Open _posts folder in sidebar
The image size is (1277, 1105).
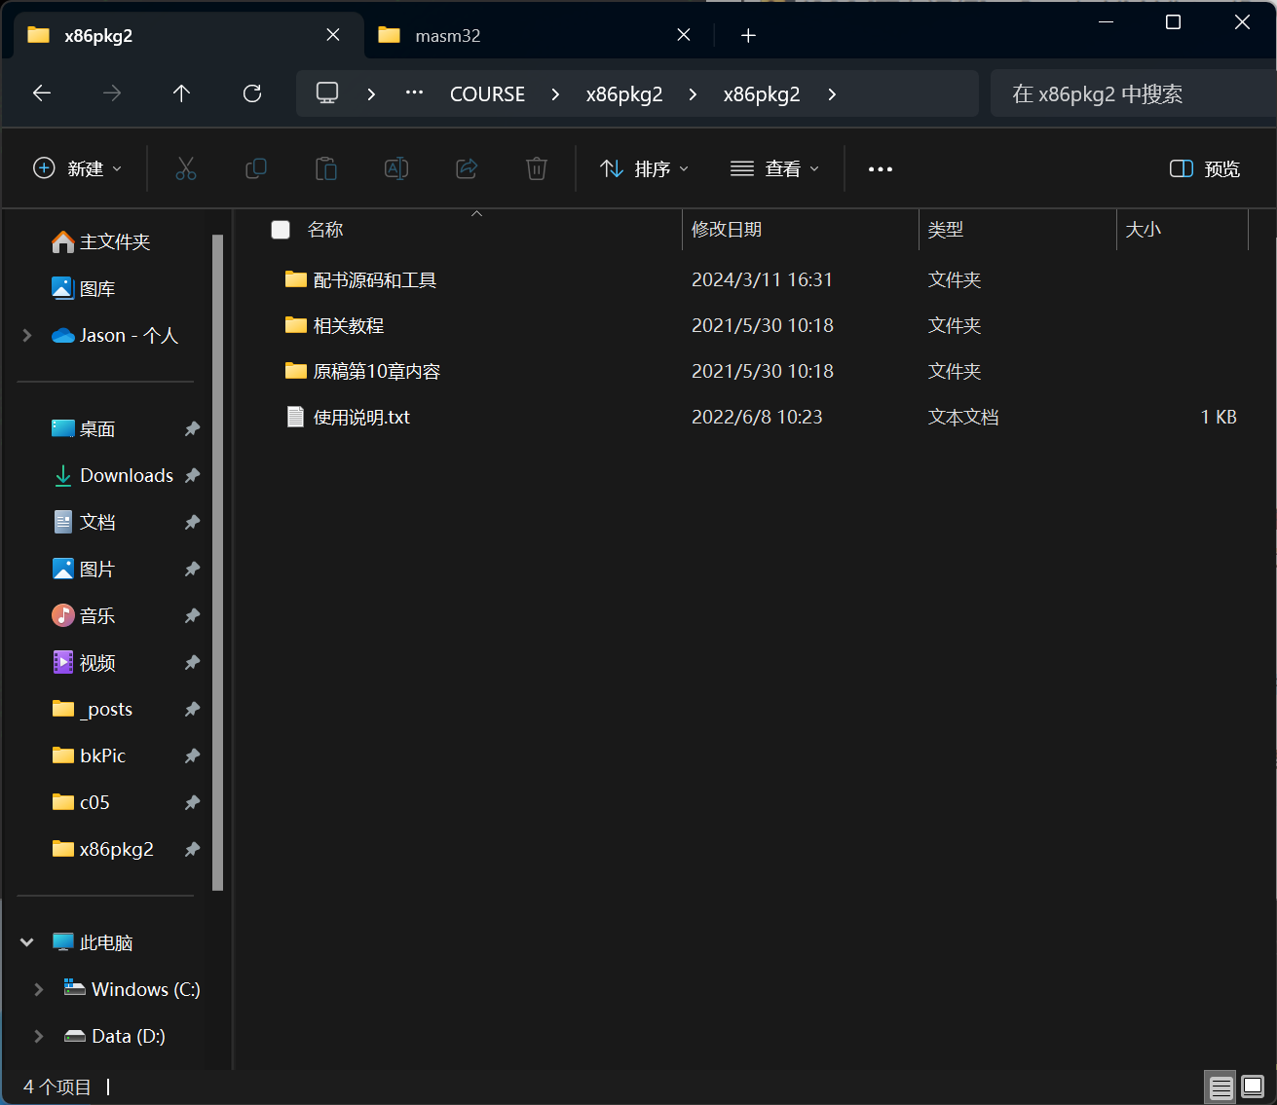click(106, 709)
